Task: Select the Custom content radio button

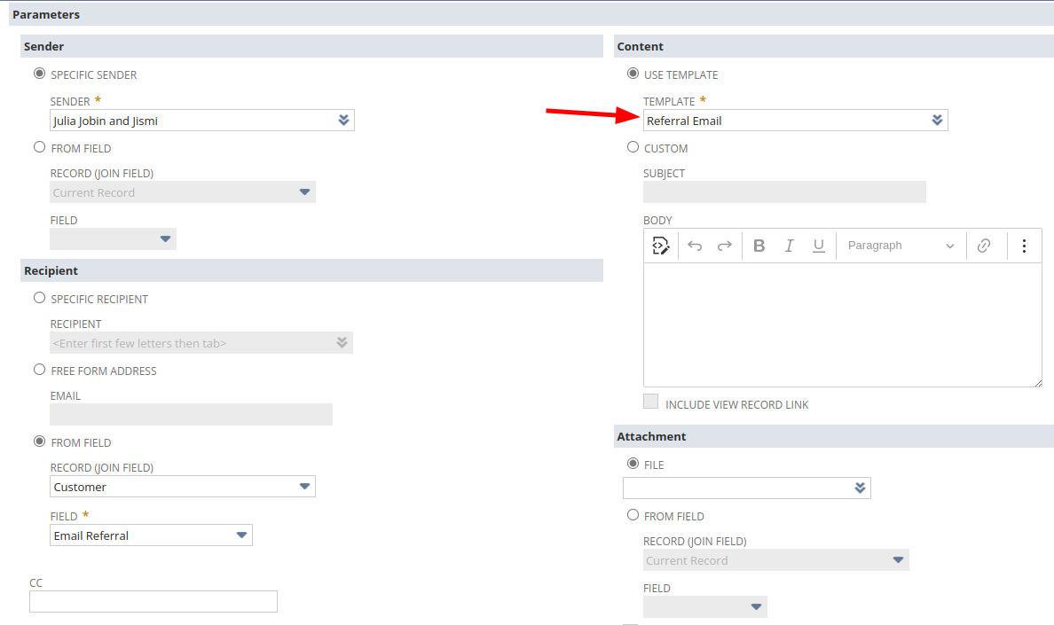Action: [x=633, y=147]
